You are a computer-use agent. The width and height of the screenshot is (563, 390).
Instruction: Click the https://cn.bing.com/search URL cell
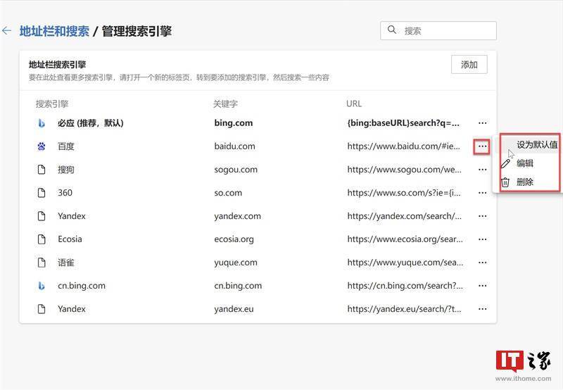(x=405, y=286)
